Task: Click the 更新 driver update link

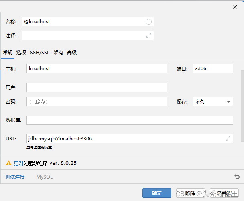Action: pyautogui.click(x=19, y=163)
